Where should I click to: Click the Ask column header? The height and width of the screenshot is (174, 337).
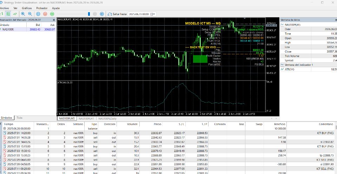pyautogui.click(x=52, y=25)
